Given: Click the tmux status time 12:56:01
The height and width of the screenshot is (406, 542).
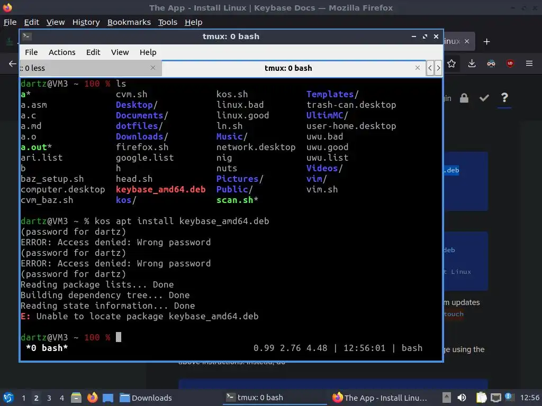Looking at the screenshot, I should [364, 348].
